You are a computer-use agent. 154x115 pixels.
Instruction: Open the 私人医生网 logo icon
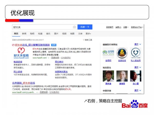click(136, 53)
